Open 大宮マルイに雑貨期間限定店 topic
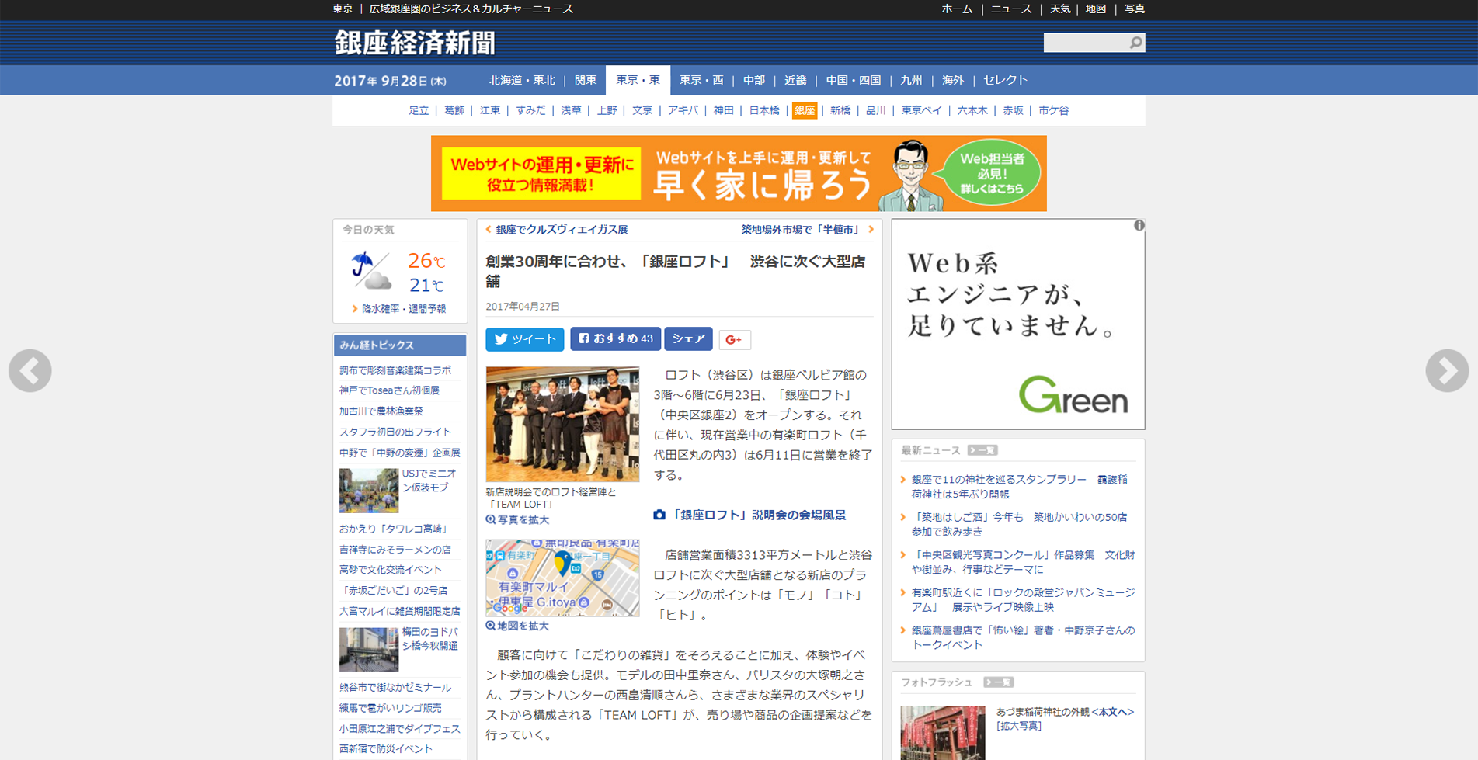The height and width of the screenshot is (760, 1478). [399, 612]
